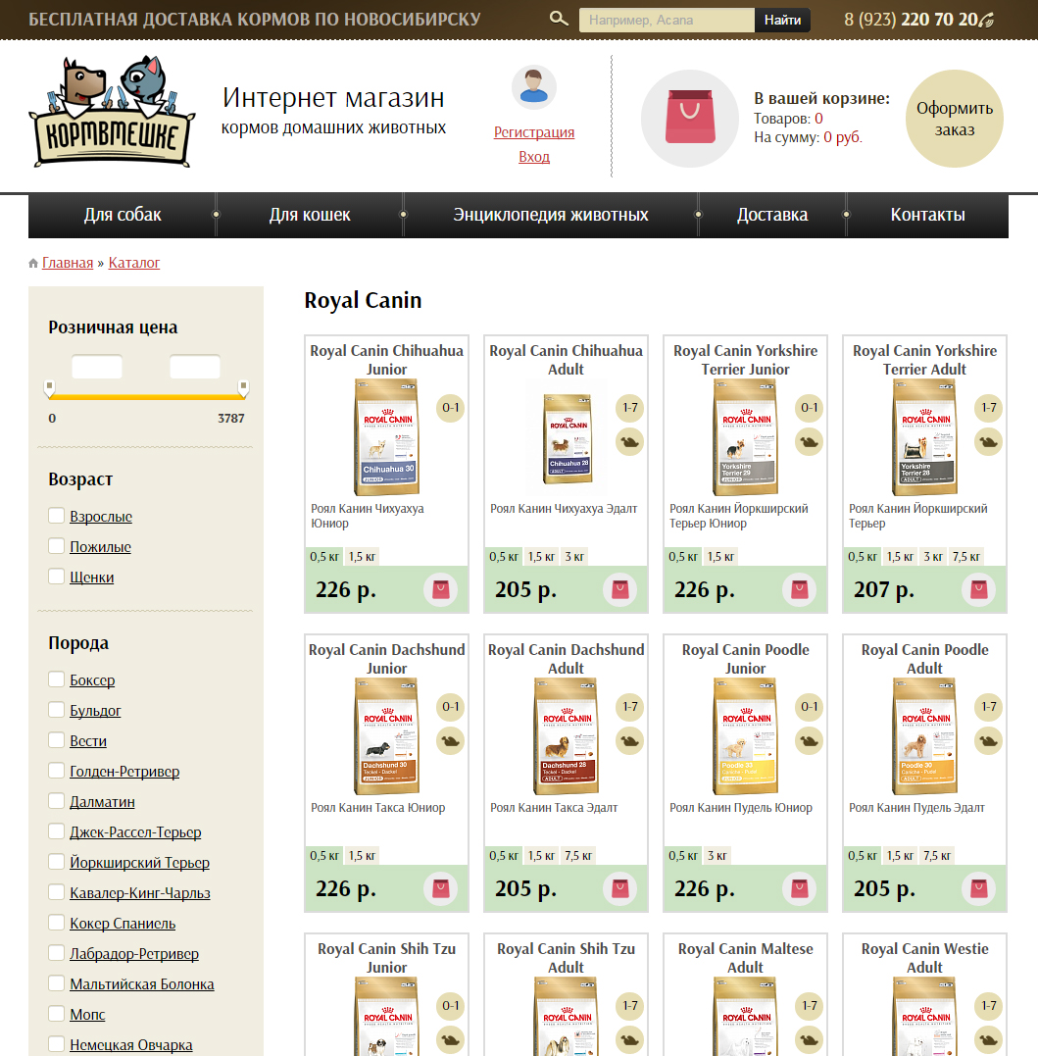Select 7,5 кг weight for Yorkshire Terrier Adult
This screenshot has width=1038, height=1056.
(x=966, y=557)
